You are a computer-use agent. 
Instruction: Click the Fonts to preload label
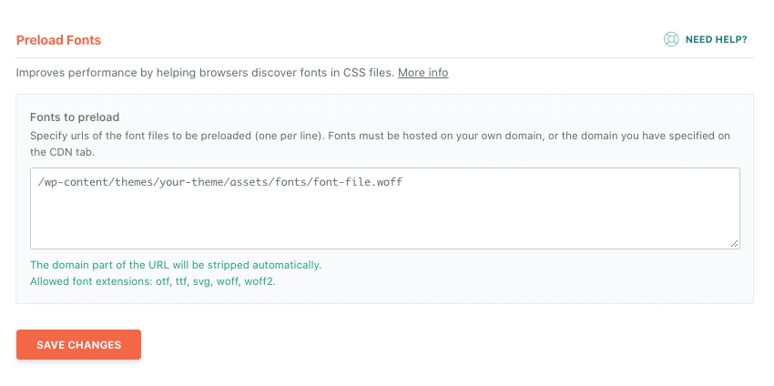click(x=75, y=117)
